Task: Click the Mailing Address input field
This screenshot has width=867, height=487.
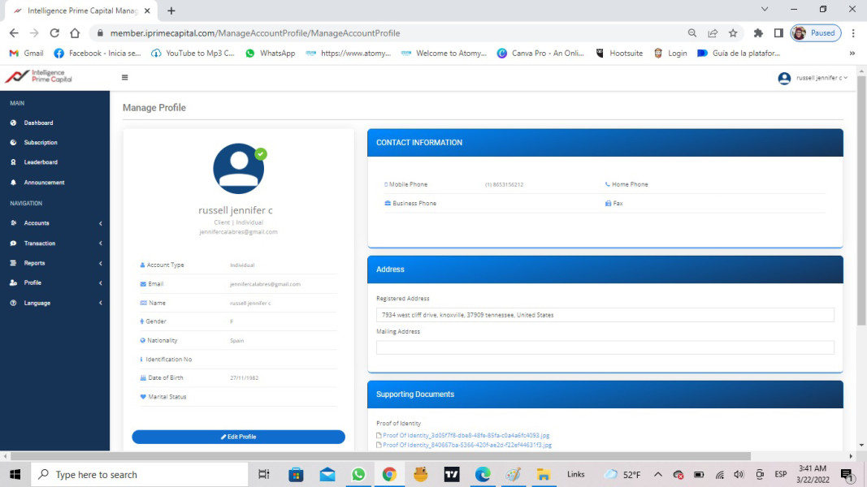Action: click(605, 347)
